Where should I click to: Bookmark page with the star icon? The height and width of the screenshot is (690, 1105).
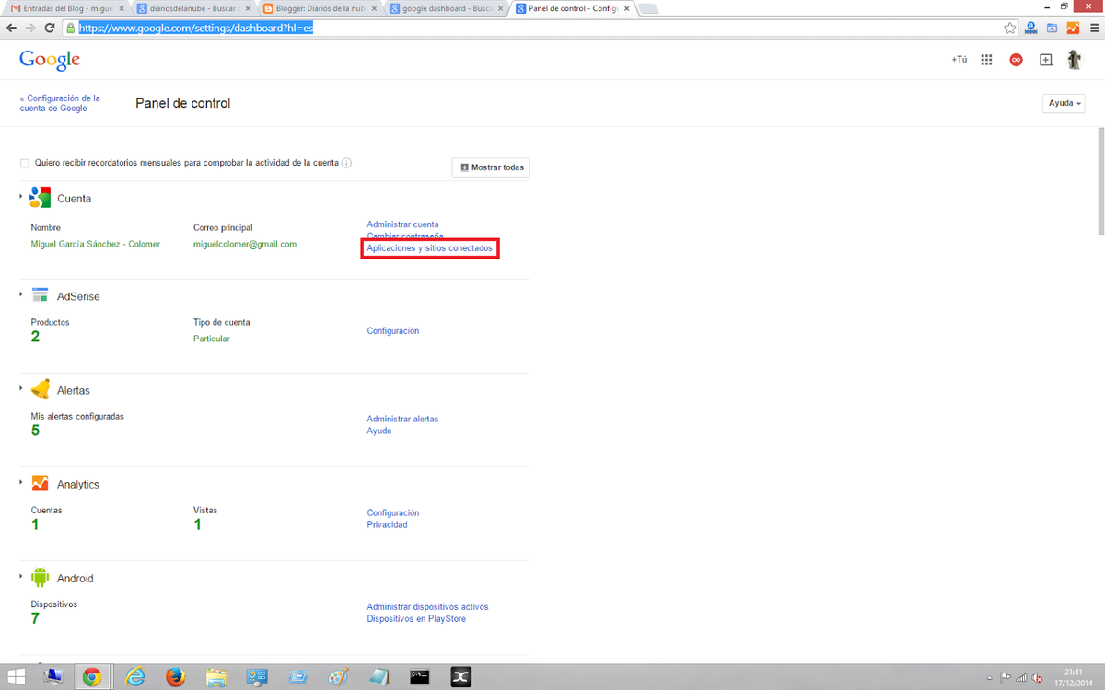point(1010,28)
